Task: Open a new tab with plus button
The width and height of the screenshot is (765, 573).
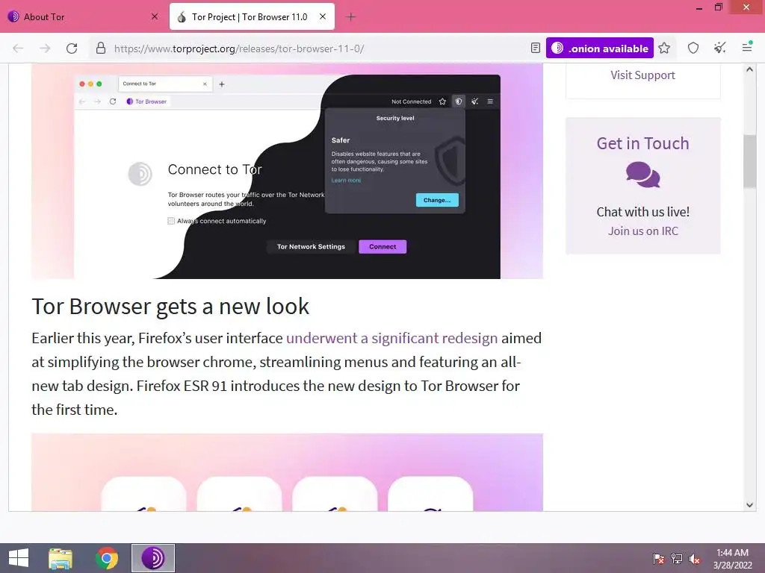Action: pos(351,17)
